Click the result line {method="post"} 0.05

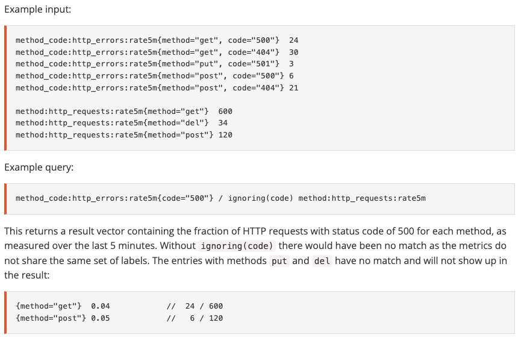tap(63, 318)
